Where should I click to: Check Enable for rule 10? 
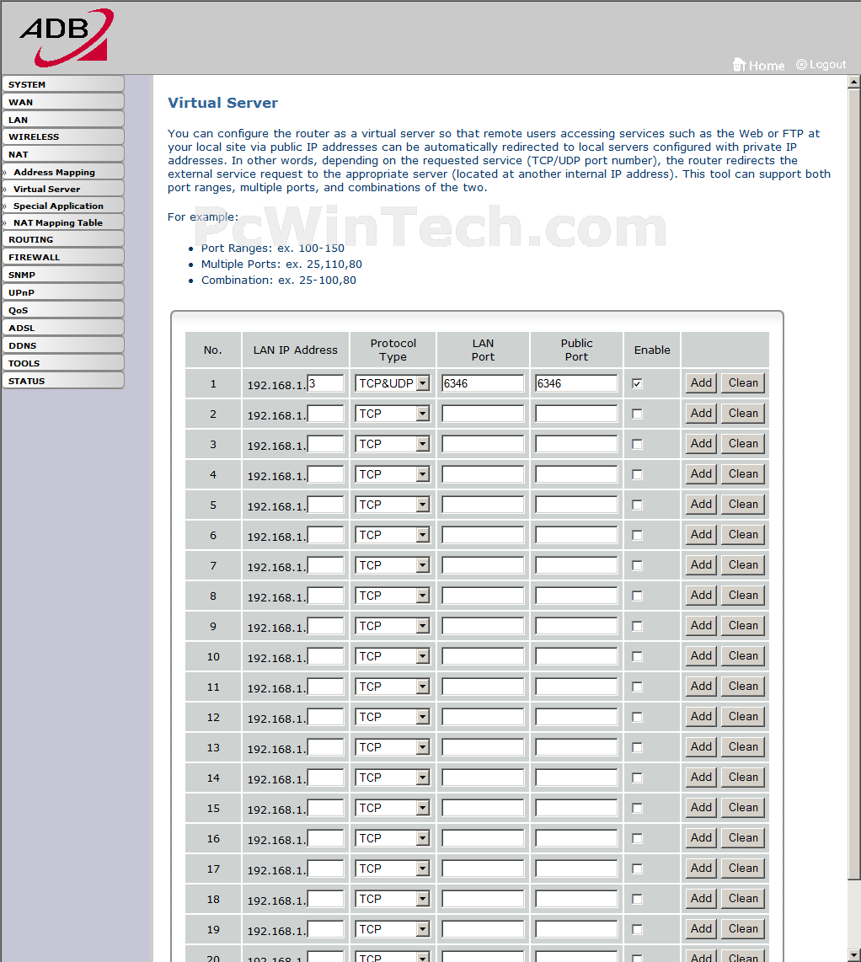[637, 656]
